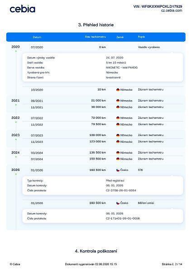Image resolution: width=192 pixels, height=272 pixels.
Task: Click the German flag for 06/2021 record
Action: pyautogui.click(x=118, y=101)
